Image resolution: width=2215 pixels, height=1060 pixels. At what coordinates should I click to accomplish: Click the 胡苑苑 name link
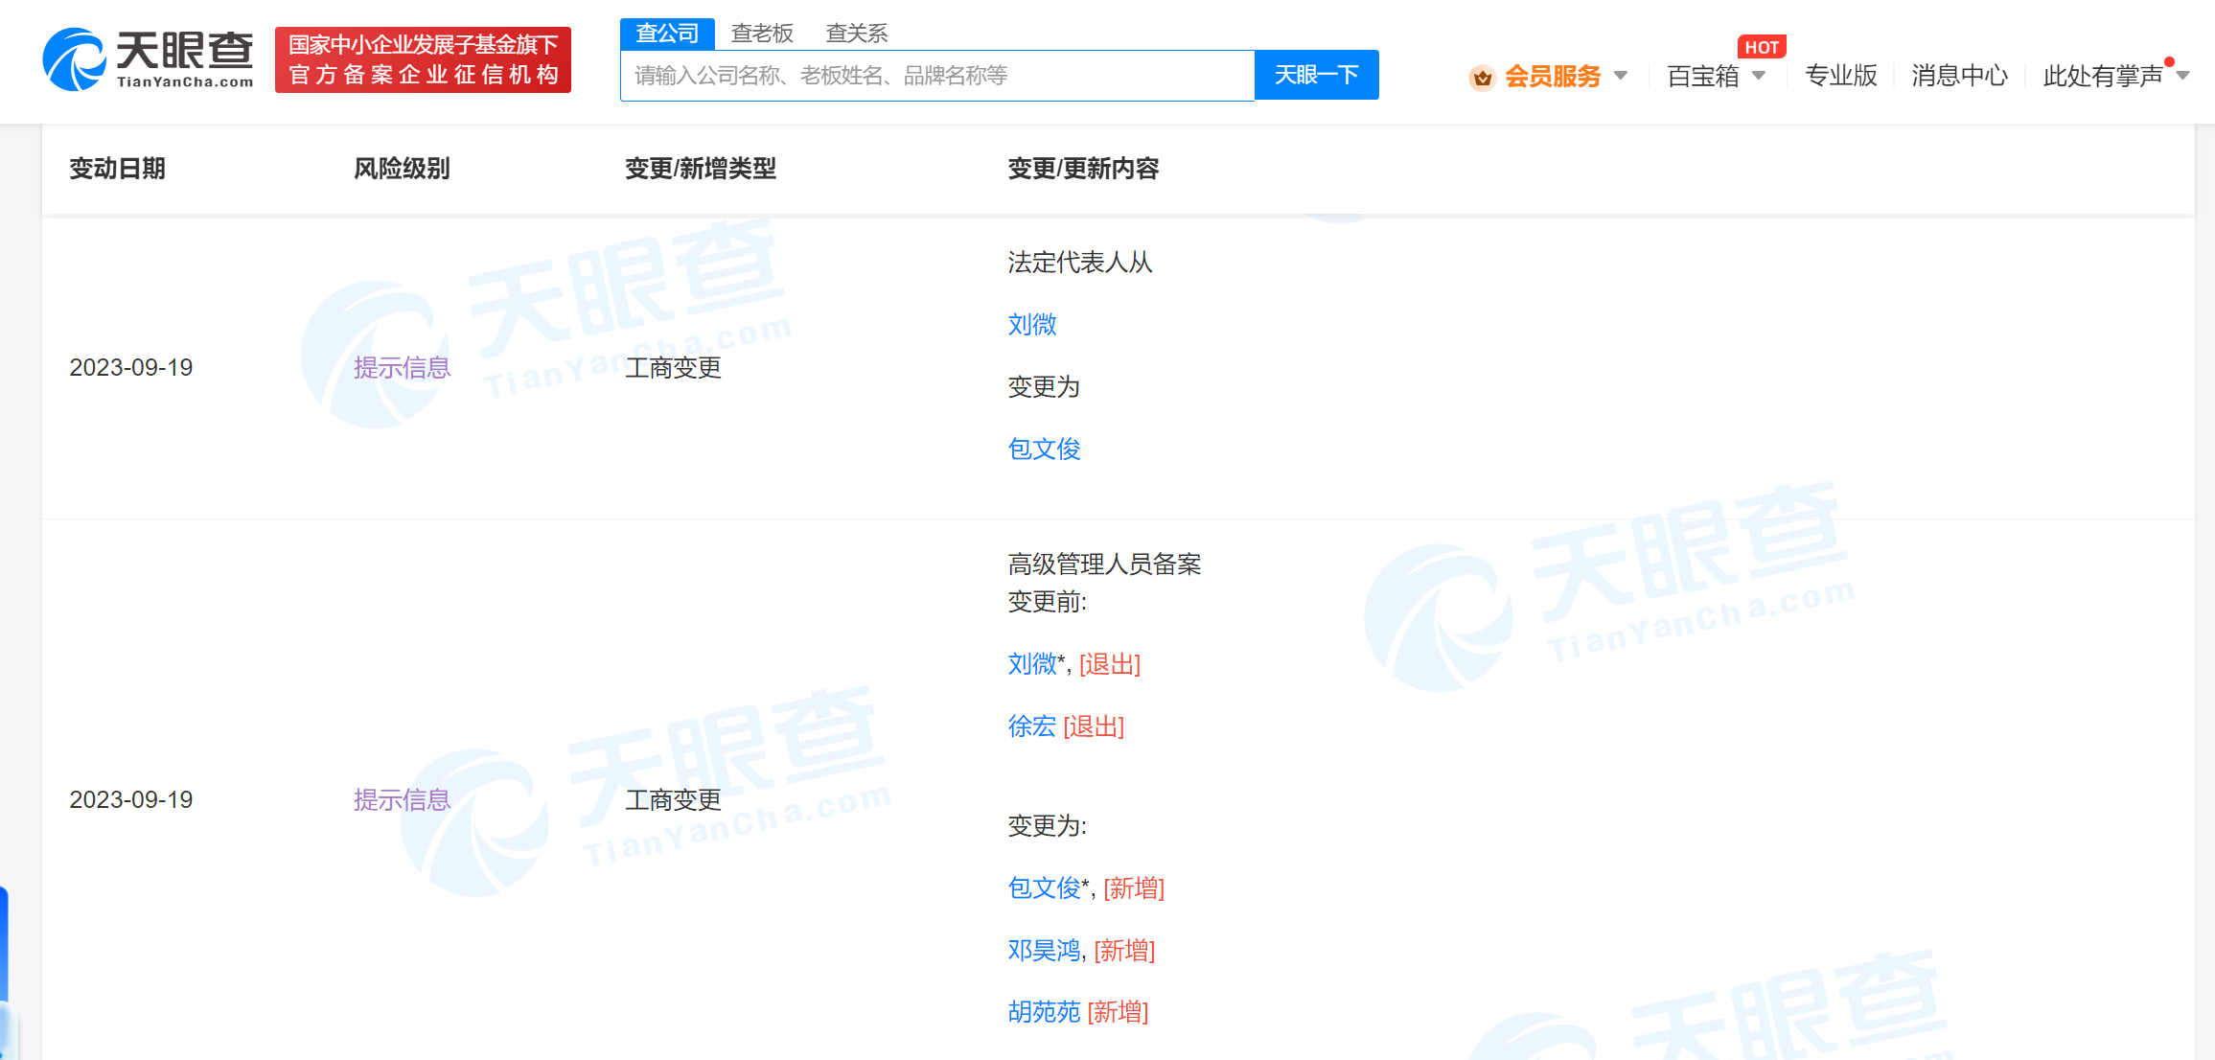tap(1044, 1012)
